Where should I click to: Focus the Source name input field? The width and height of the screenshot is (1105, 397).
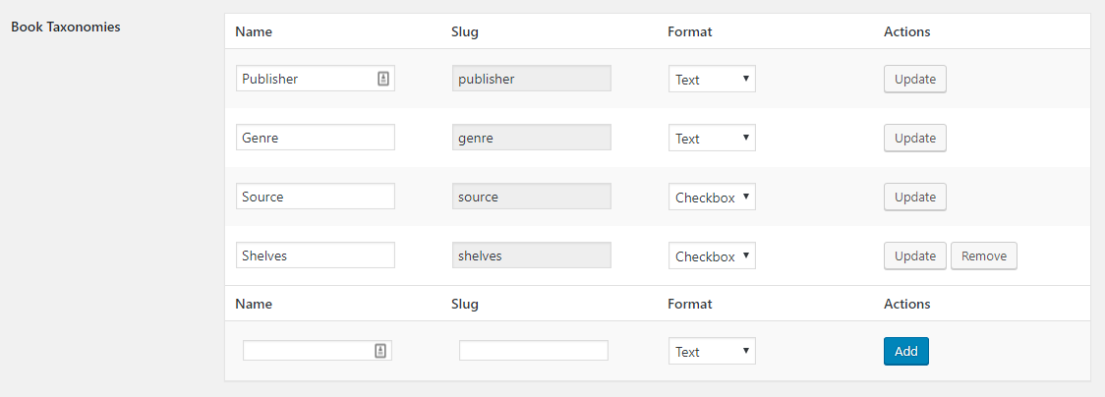coord(316,197)
